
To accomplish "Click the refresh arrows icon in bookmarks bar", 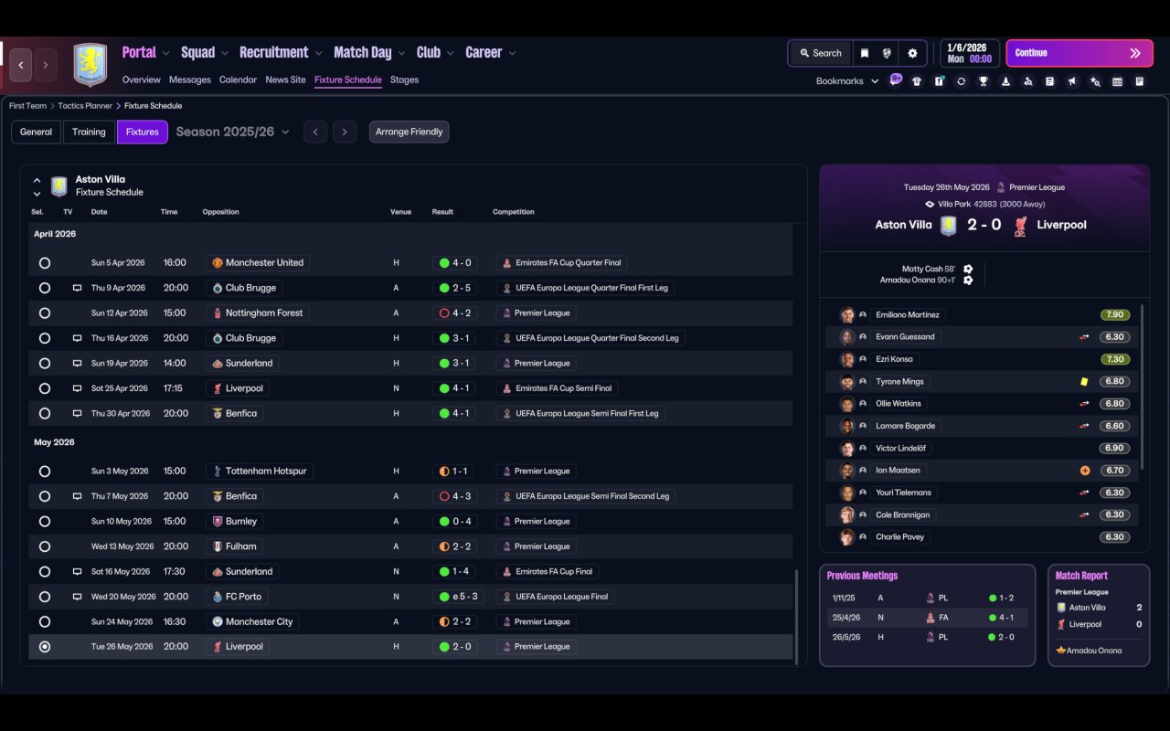I will (x=961, y=81).
